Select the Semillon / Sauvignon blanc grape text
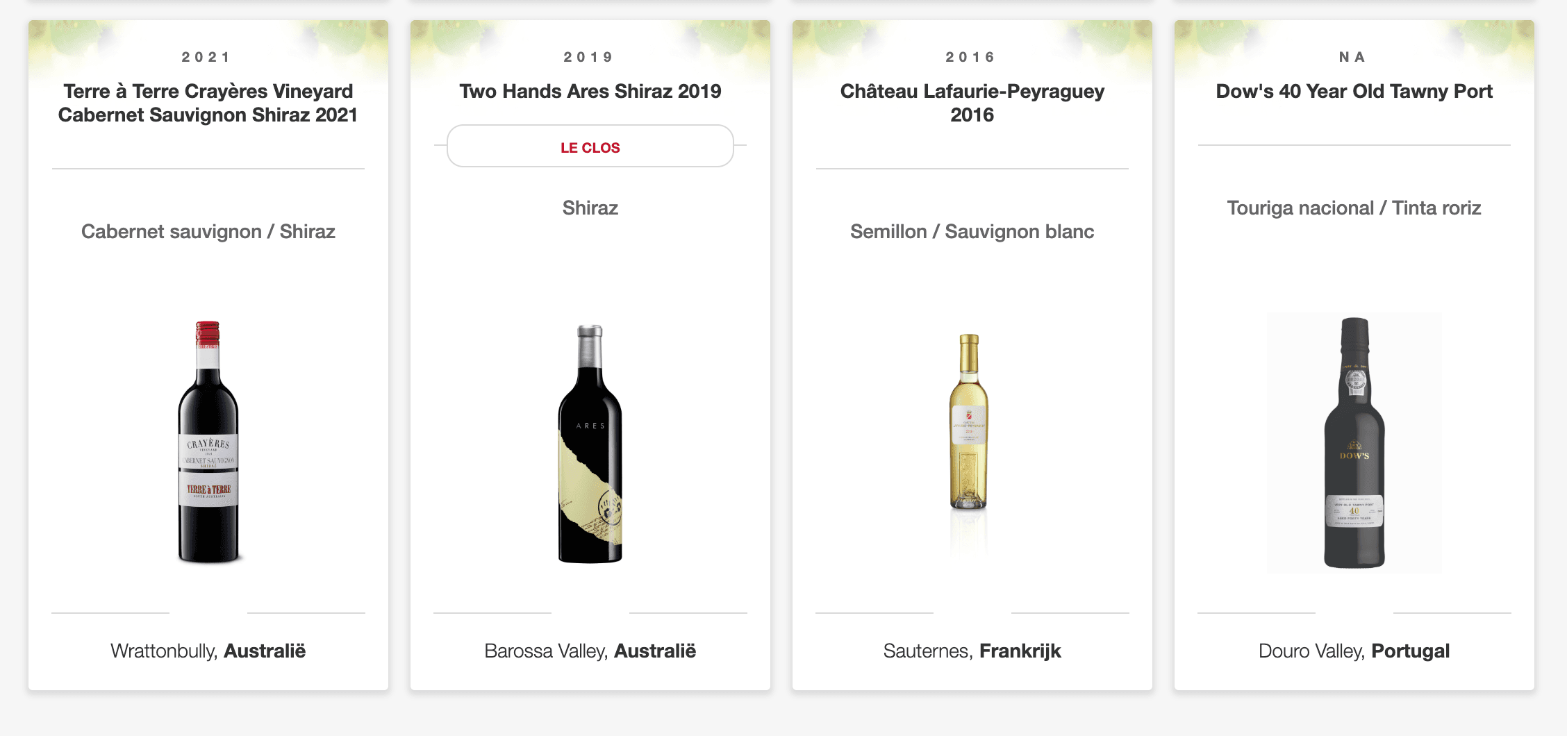The height and width of the screenshot is (736, 1567). pos(972,231)
